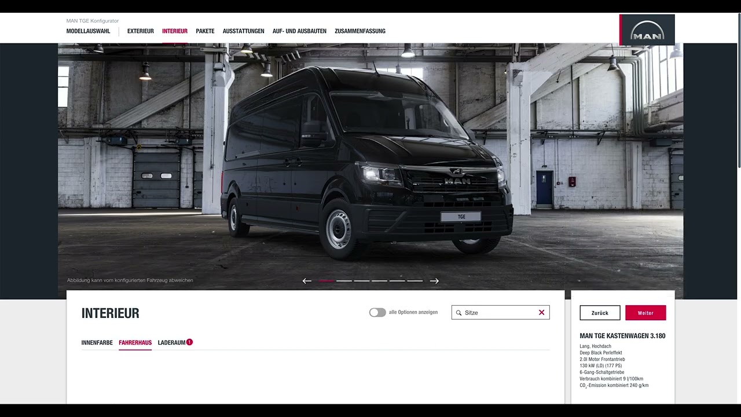Click 'Lang, Hochdach' summary line

tap(595, 346)
